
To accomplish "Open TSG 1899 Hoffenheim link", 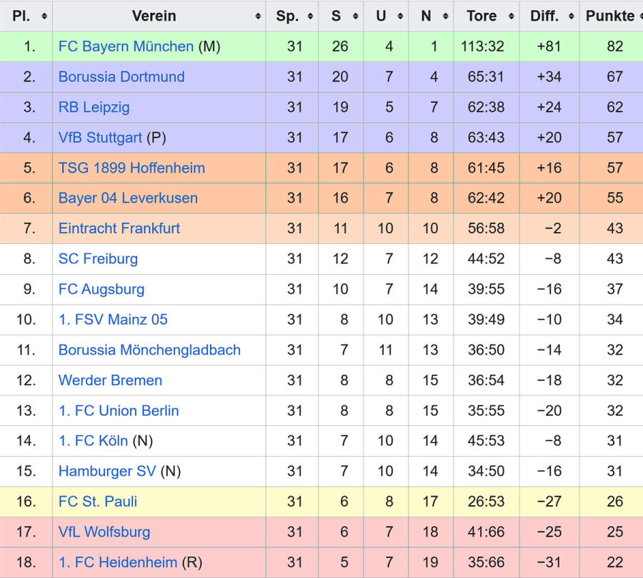I will point(131,168).
